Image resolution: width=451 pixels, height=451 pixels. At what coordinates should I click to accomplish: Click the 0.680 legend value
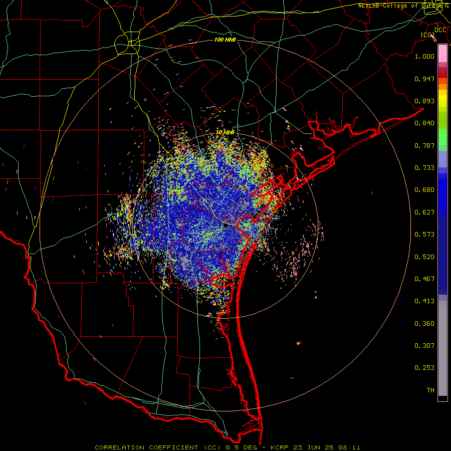[x=424, y=190]
